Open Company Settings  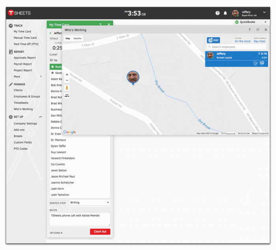pyautogui.click(x=25, y=123)
